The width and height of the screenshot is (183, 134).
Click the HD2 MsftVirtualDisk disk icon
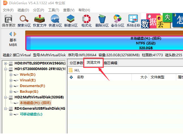click(11, 97)
